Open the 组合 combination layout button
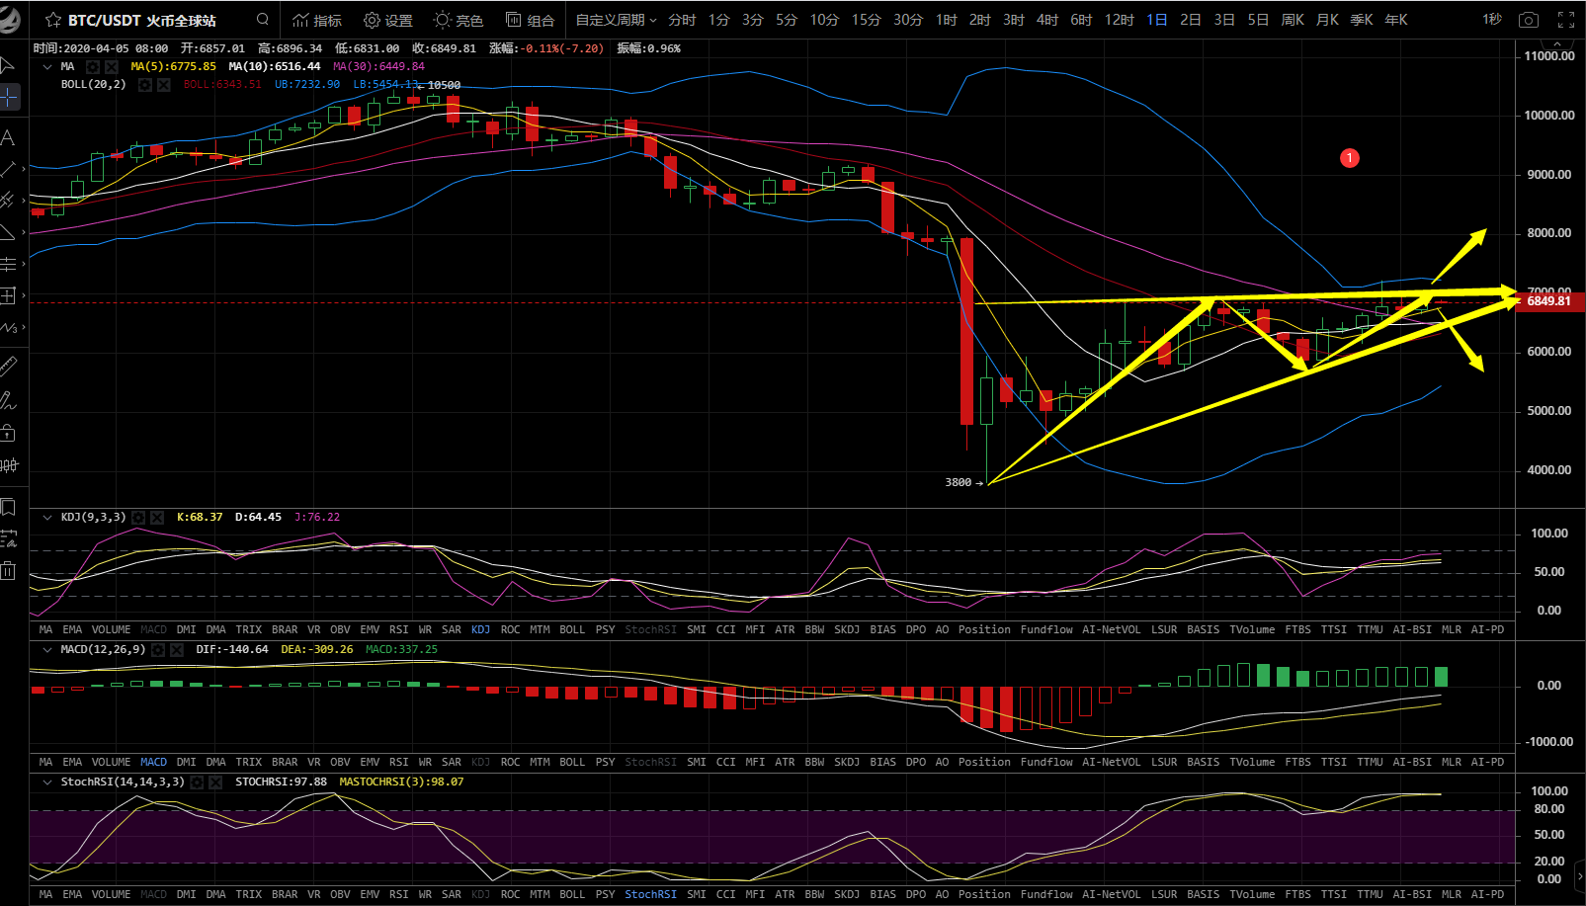Screen dimensions: 1586x906 click(530, 20)
